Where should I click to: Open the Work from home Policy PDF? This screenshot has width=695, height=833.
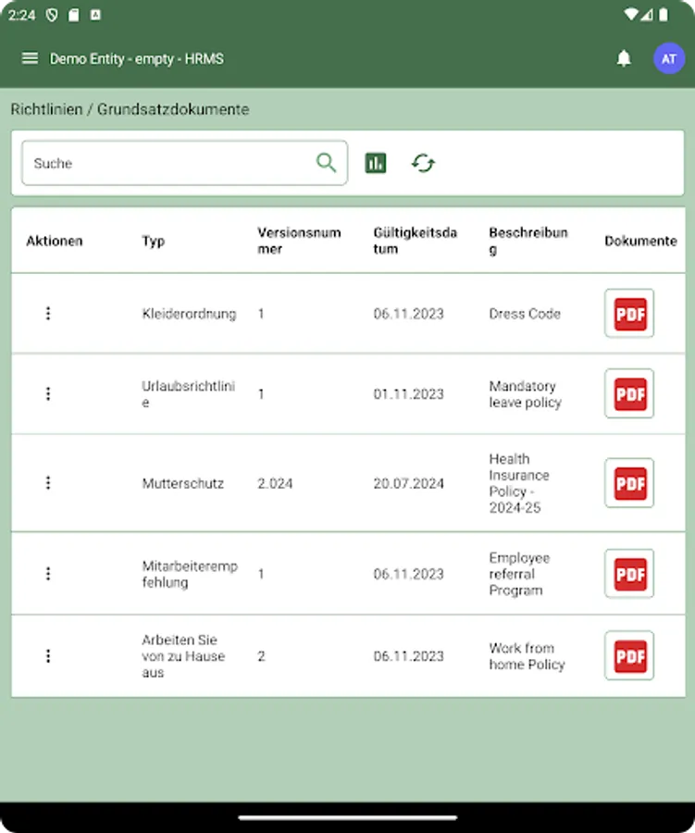[628, 655]
